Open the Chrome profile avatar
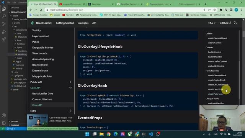This screenshot has width=245, height=138. (236, 10)
